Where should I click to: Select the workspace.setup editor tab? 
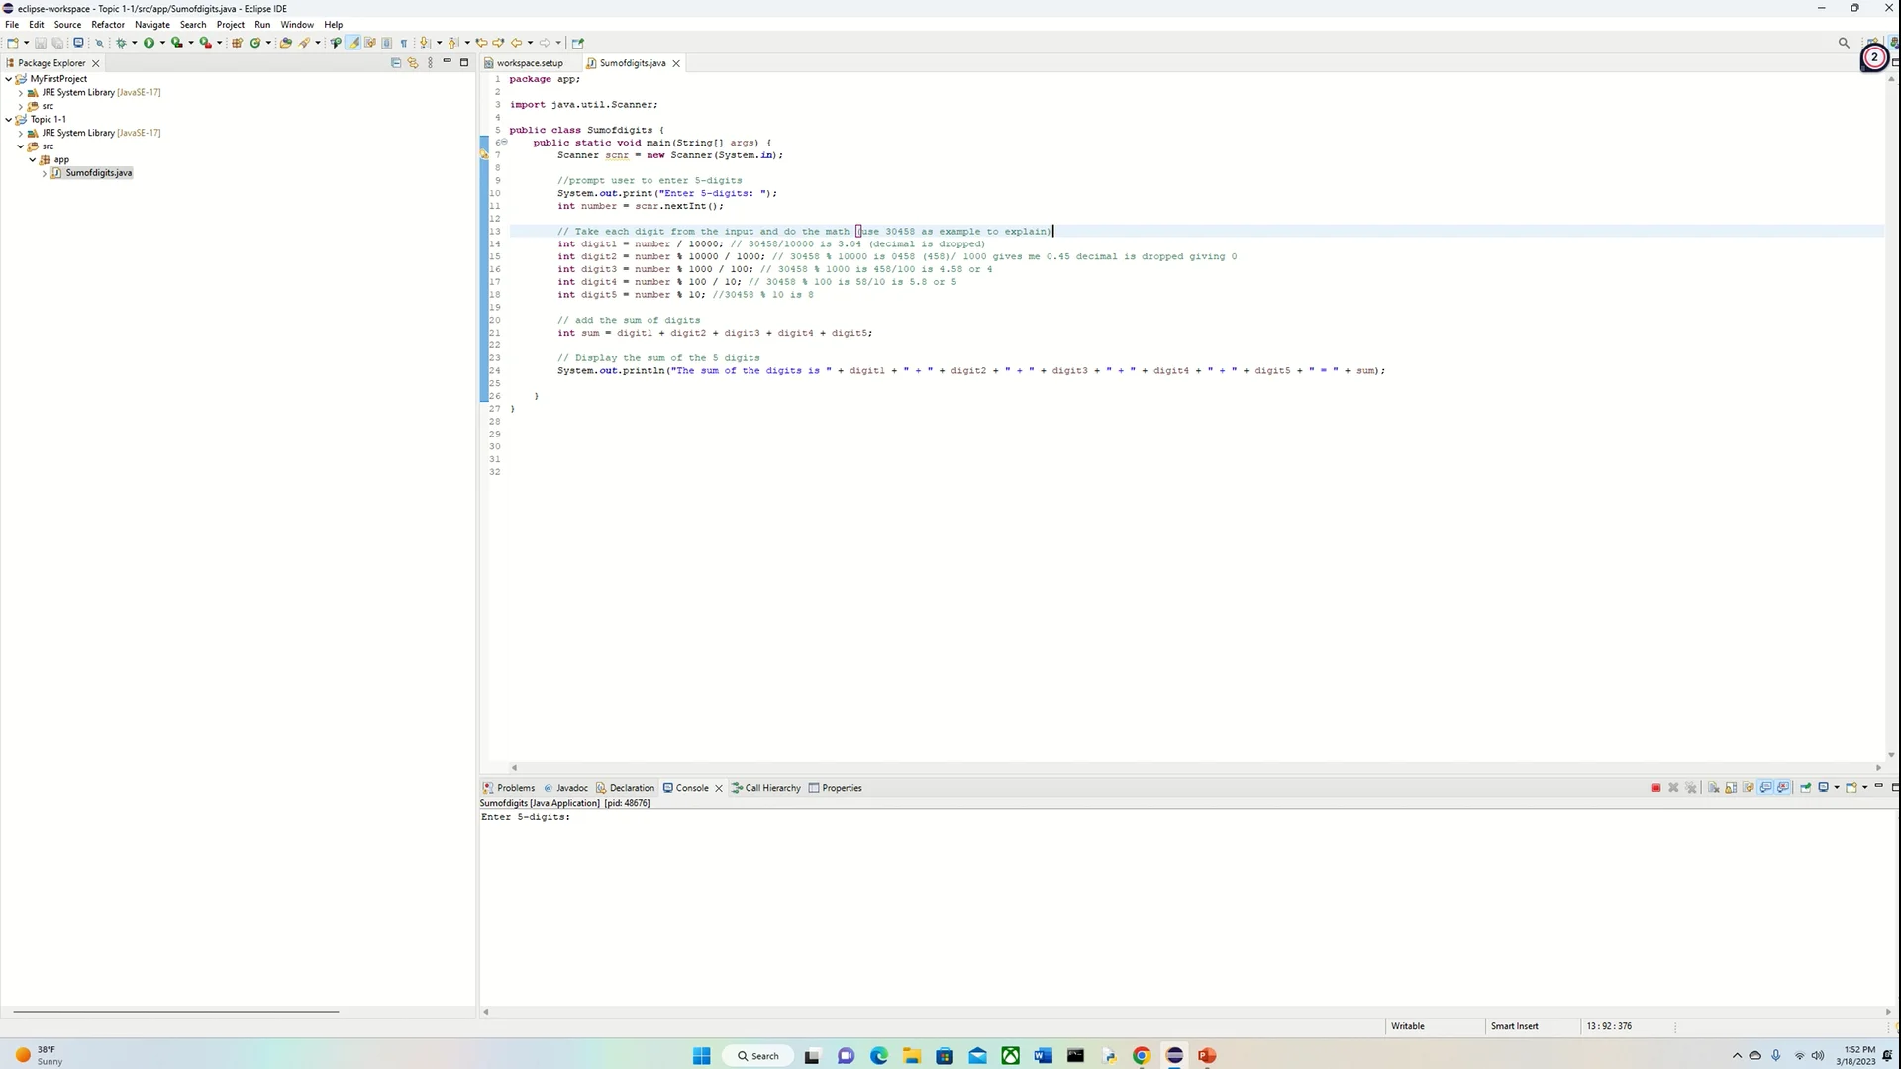[x=529, y=63]
